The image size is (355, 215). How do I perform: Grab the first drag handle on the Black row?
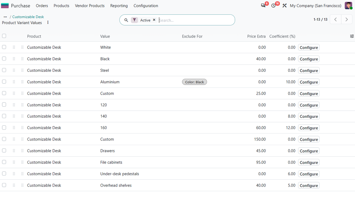14,59
